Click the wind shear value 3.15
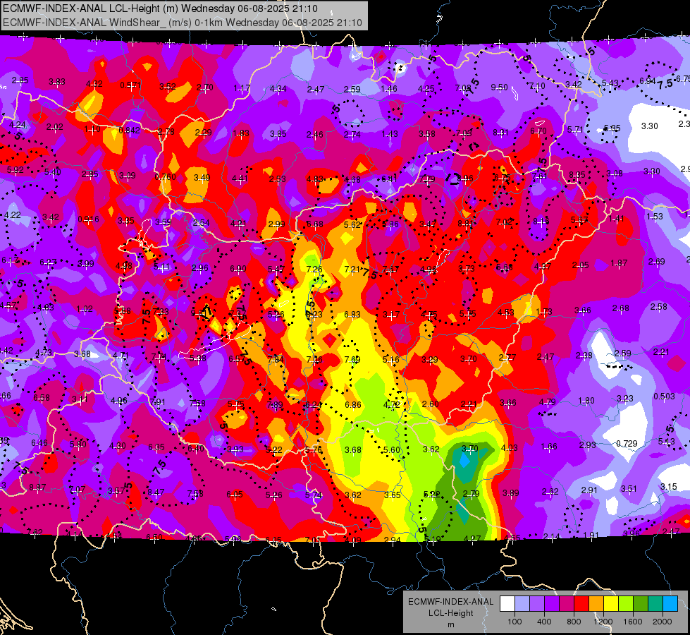 (668, 487)
